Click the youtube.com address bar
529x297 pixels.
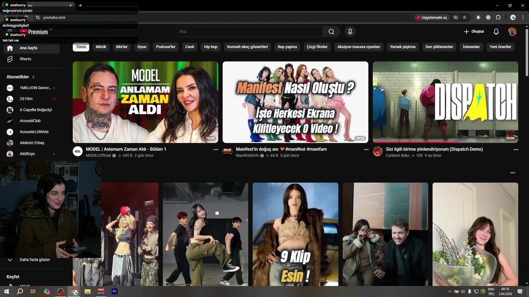[223, 17]
